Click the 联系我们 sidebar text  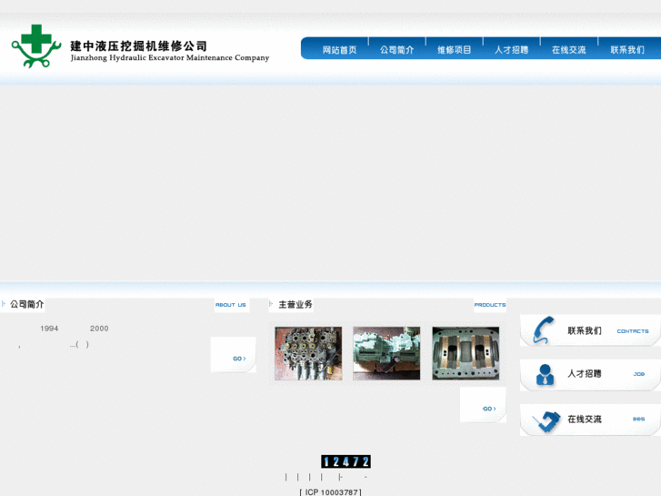(585, 330)
